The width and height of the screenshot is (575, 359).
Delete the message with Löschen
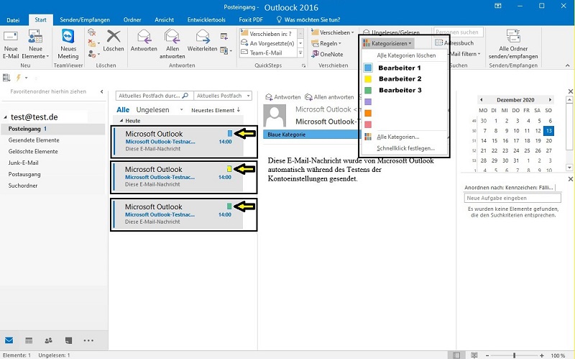(114, 41)
